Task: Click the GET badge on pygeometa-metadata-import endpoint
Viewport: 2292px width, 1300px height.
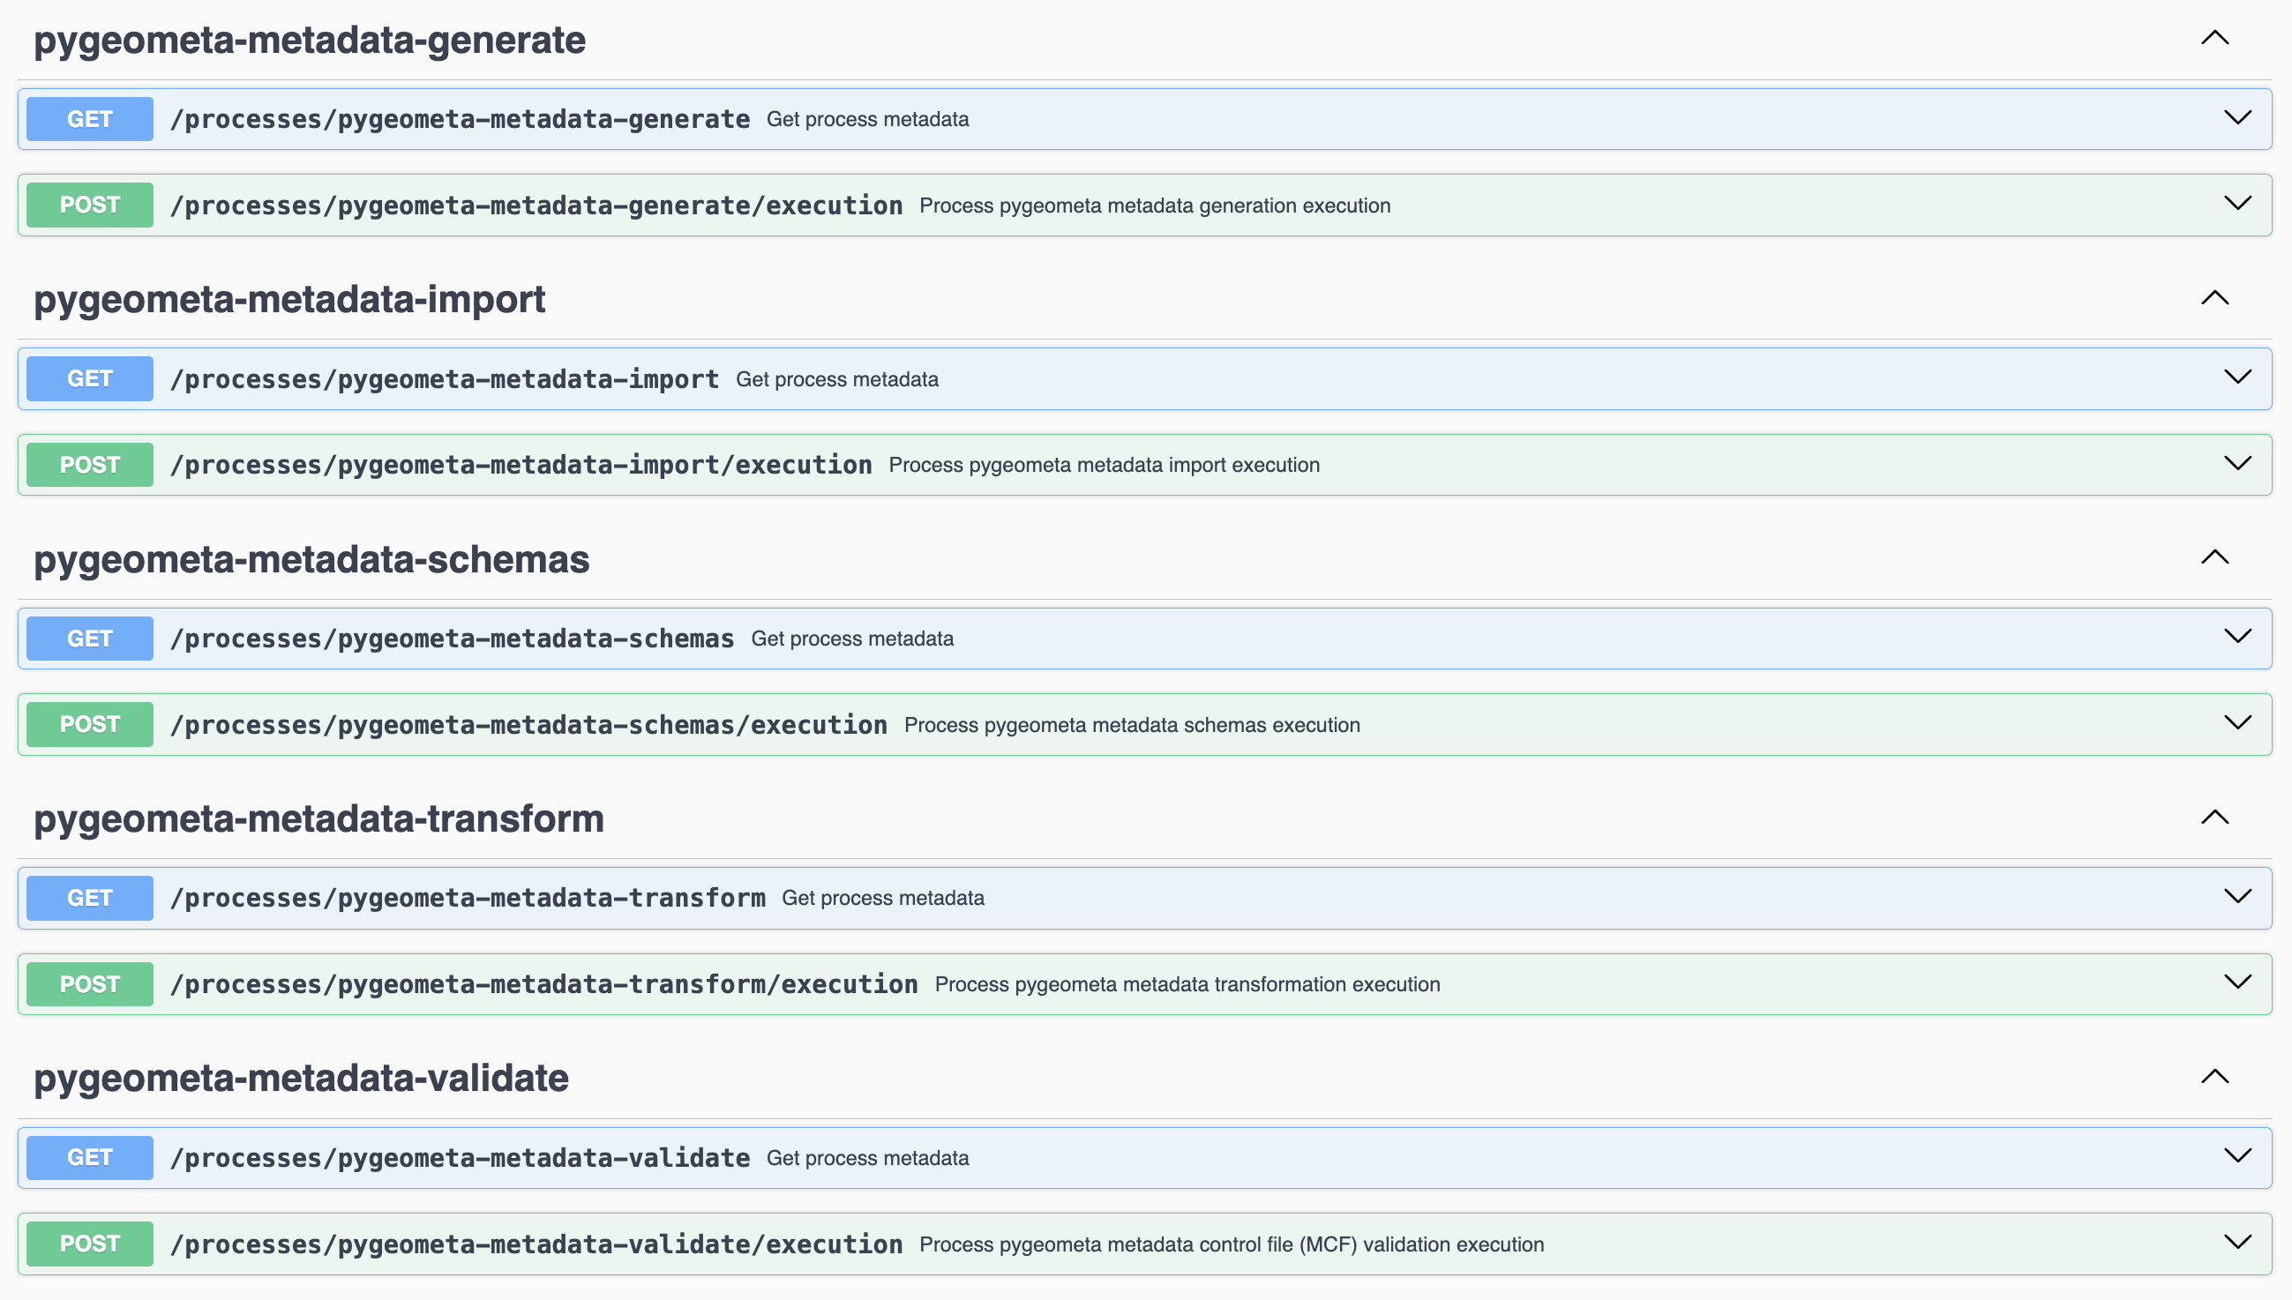Action: point(88,377)
